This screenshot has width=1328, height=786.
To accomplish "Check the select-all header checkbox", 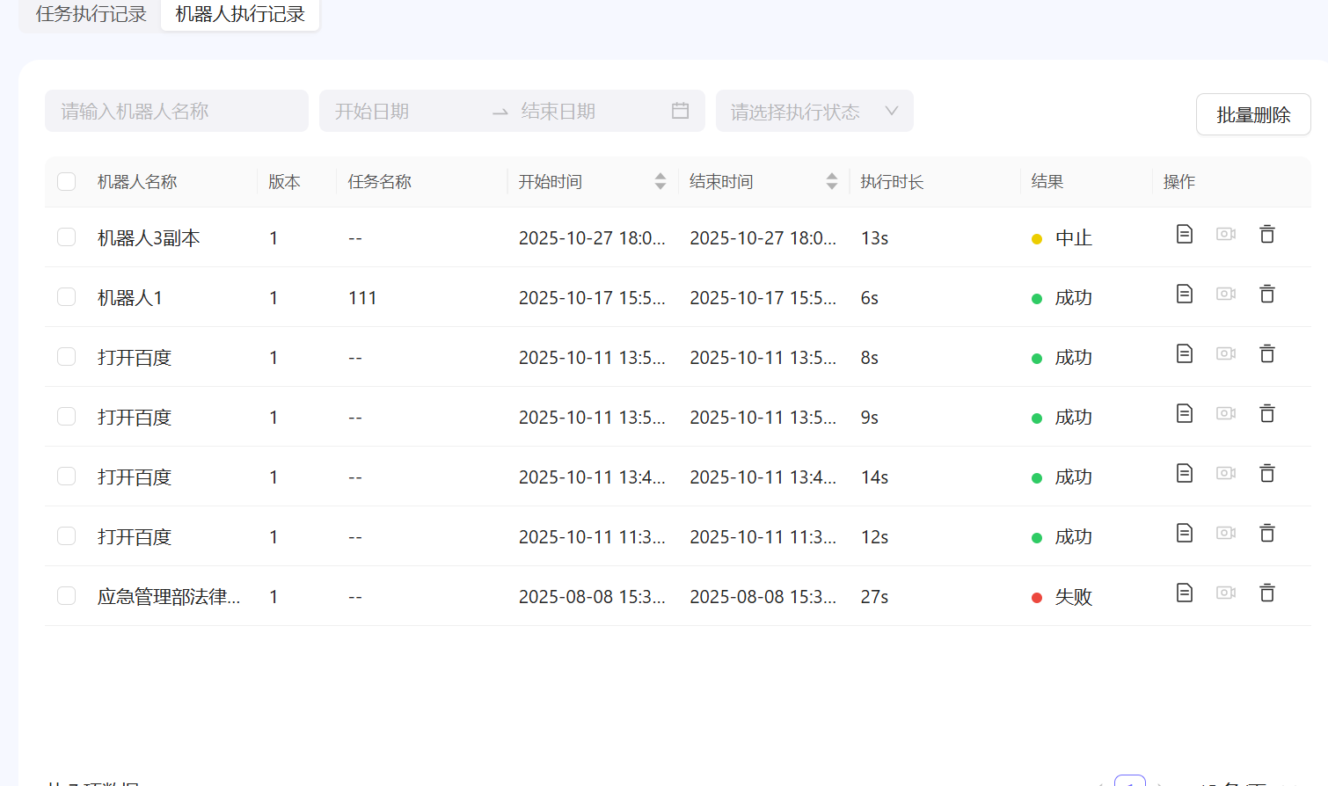I will pos(67,182).
